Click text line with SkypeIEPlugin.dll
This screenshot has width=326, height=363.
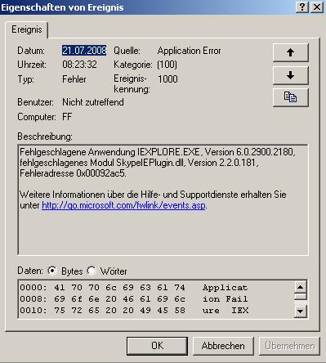pos(139,163)
